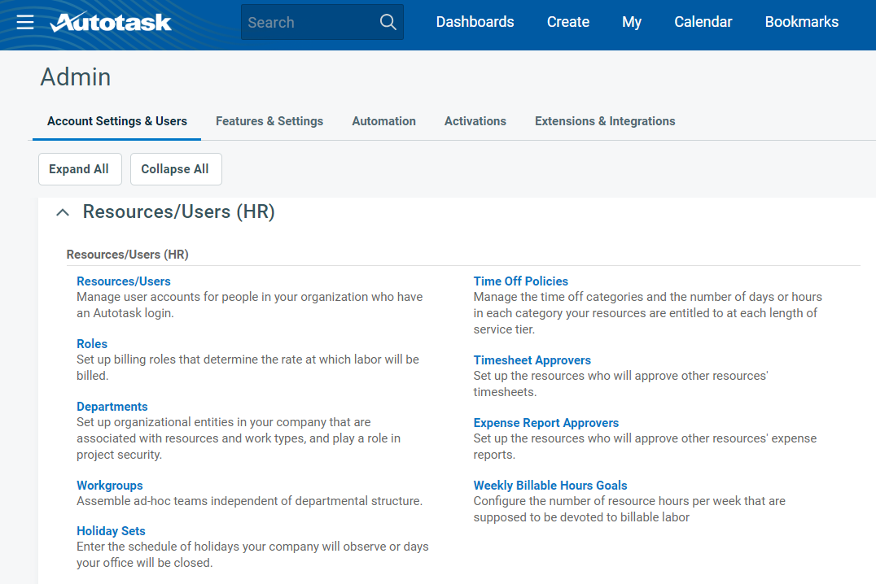The image size is (876, 584).
Task: Go to Extensions & Integrations tab
Action: 605,121
